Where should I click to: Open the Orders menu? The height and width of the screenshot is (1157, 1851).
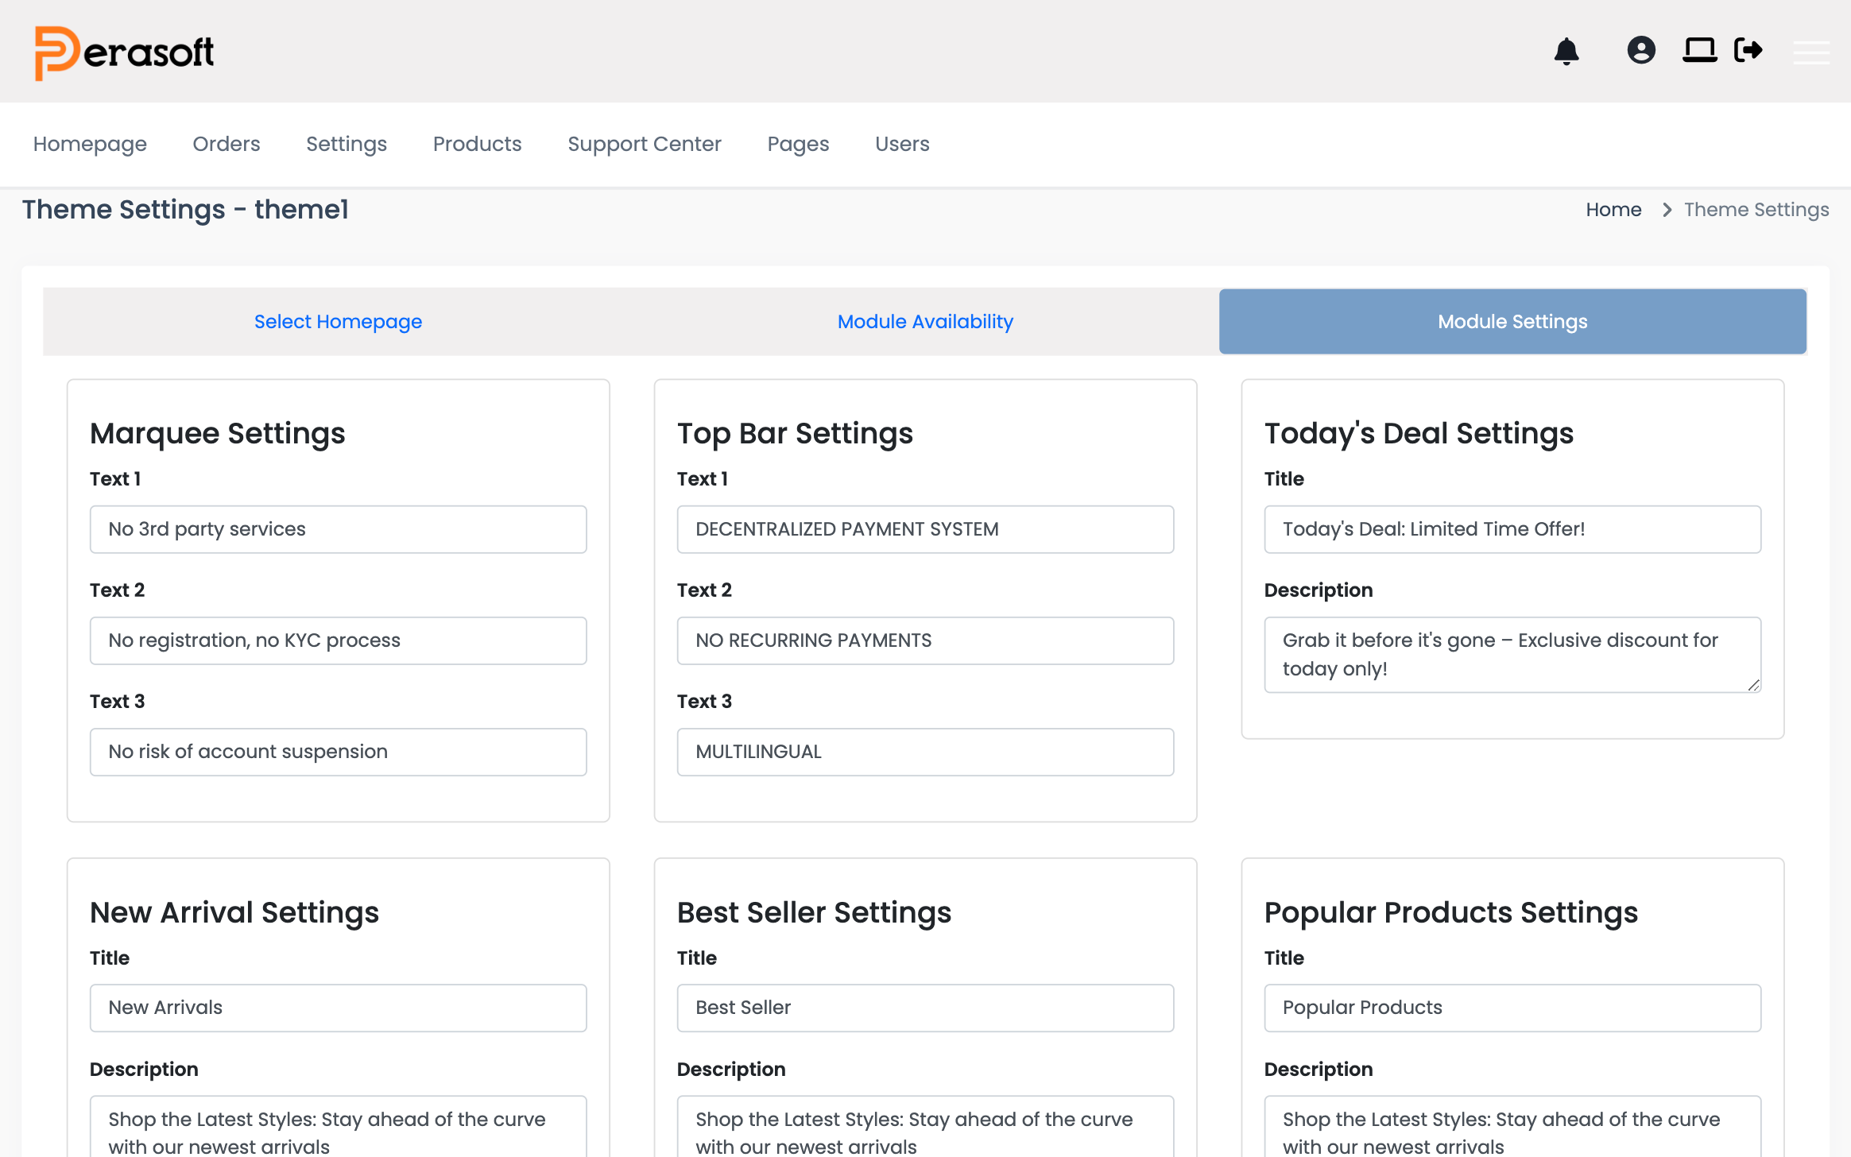pos(227,144)
